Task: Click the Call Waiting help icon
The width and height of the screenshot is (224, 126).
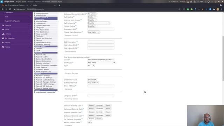Action: [x=74, y=17]
